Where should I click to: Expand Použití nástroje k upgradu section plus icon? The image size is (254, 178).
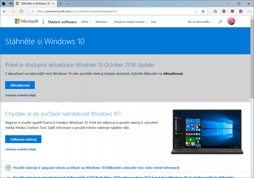[x=8, y=168]
